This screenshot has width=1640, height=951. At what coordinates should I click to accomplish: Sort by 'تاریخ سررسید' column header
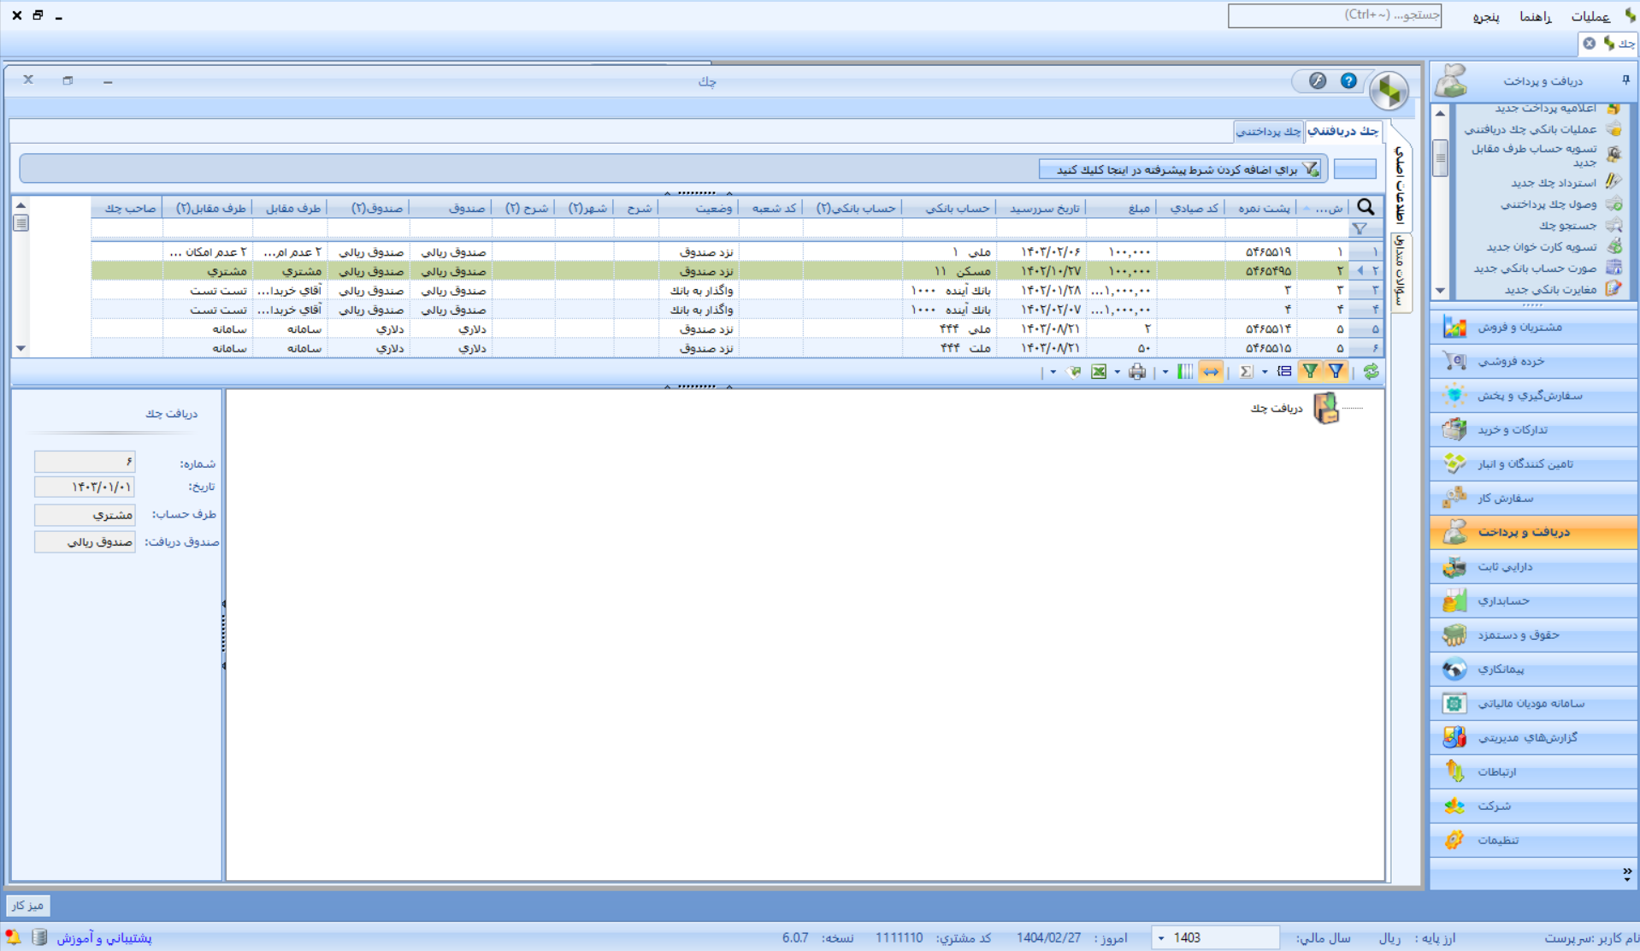coord(1041,208)
